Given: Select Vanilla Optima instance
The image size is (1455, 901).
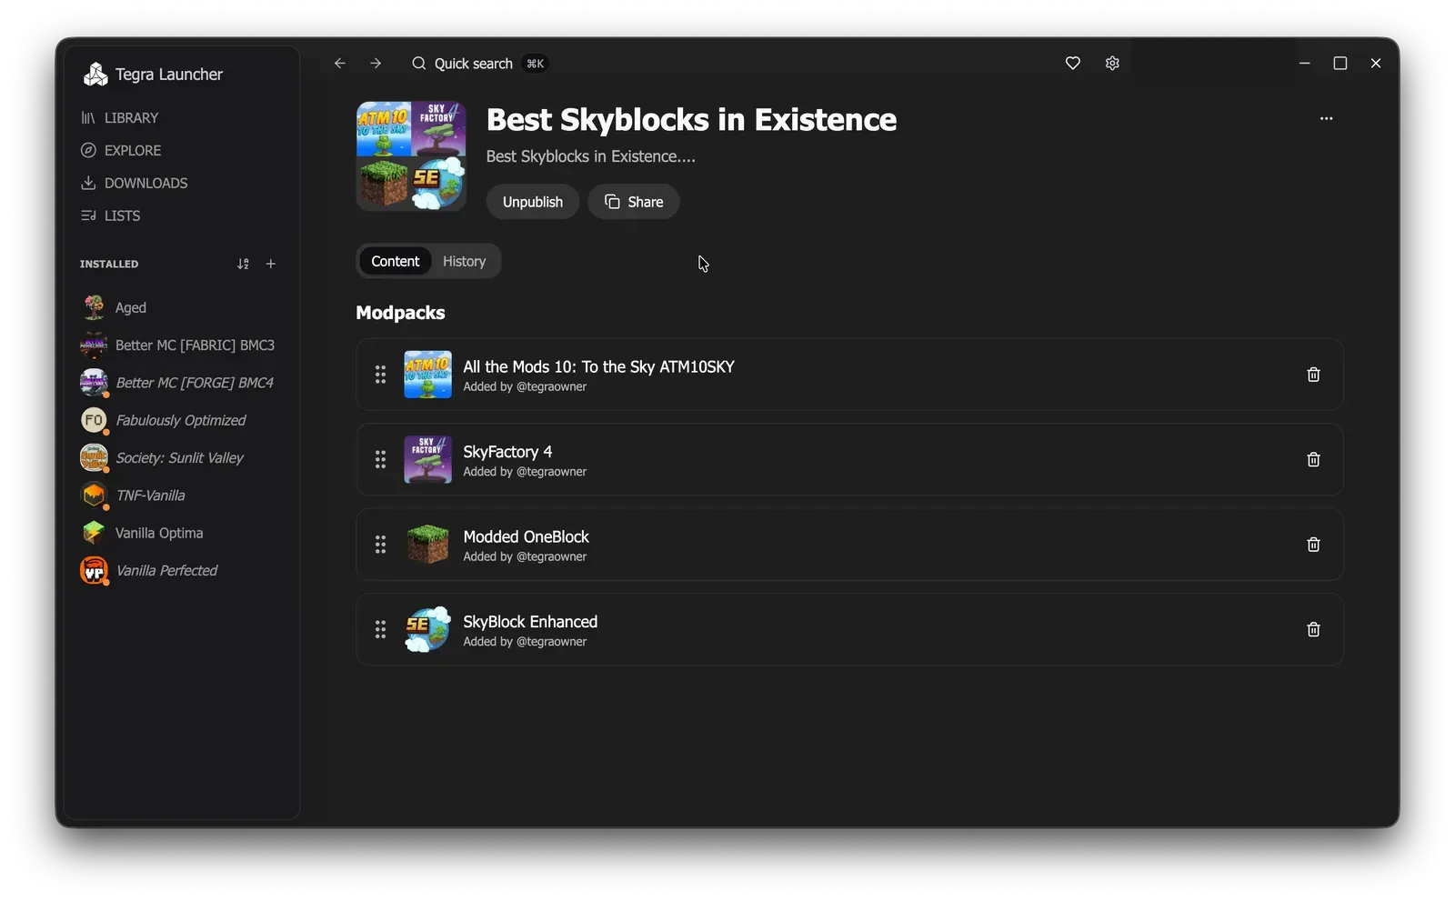Looking at the screenshot, I should [142, 533].
